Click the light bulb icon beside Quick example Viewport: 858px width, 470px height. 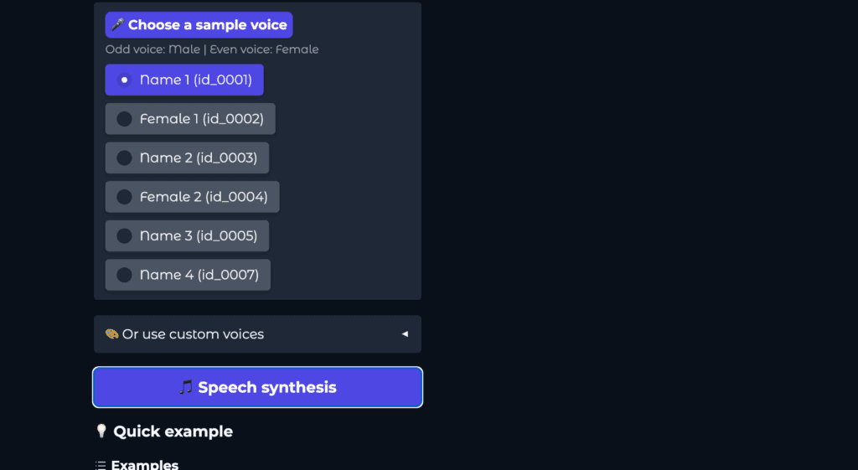pos(101,431)
